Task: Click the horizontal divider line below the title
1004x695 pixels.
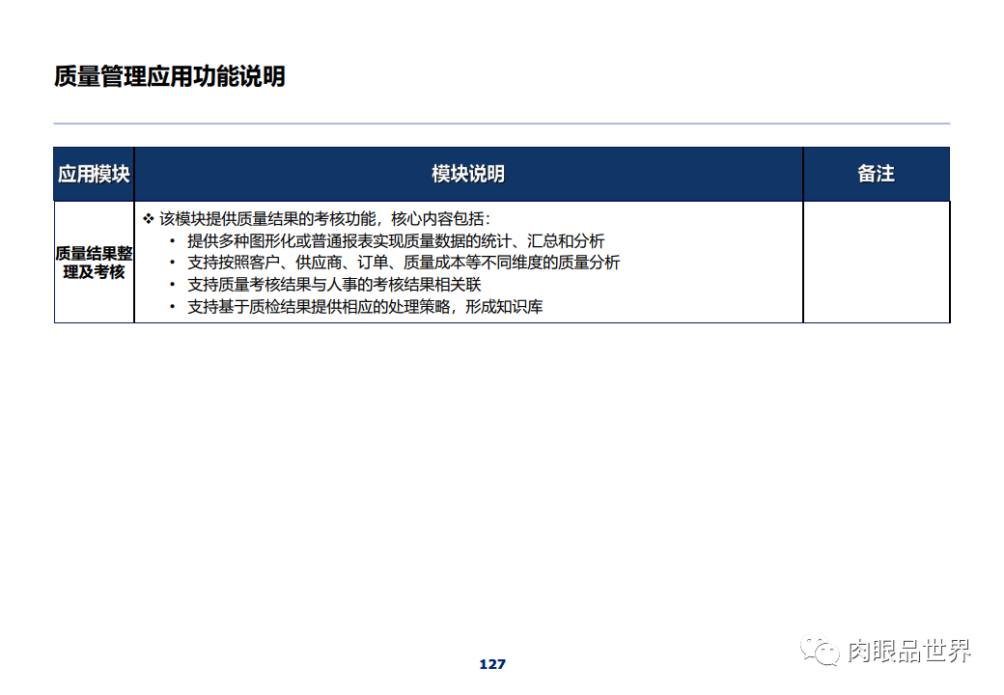Action: point(502,123)
